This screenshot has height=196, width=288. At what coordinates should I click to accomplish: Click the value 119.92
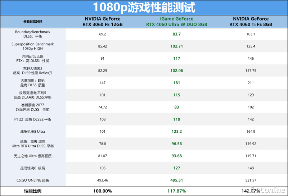tap(251, 144)
